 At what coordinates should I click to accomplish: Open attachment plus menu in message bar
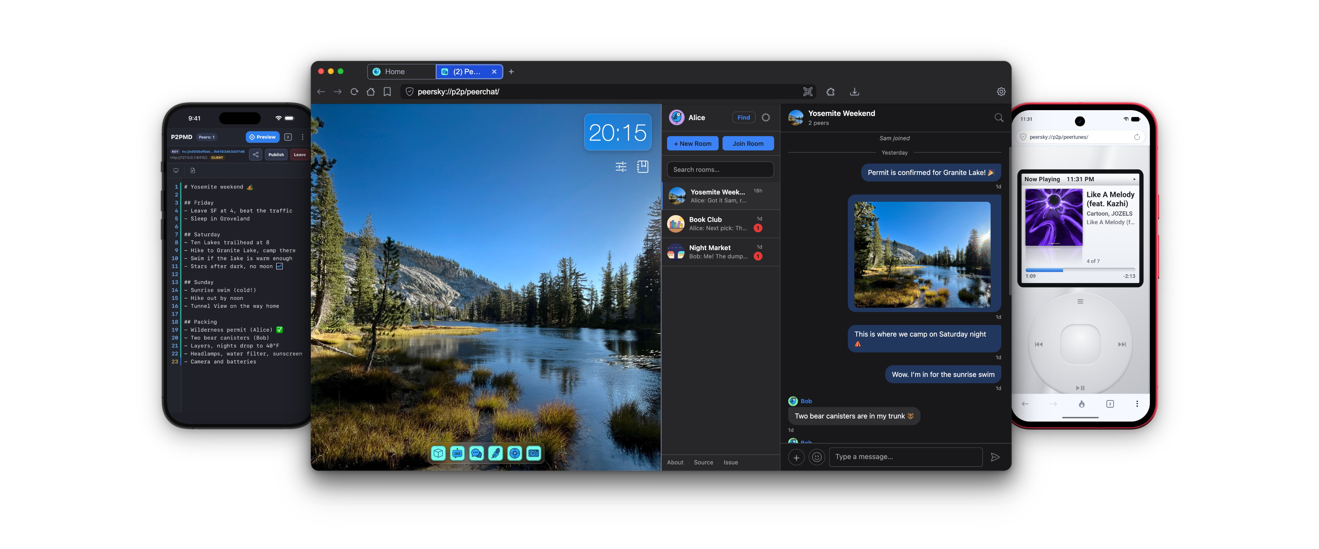796,457
